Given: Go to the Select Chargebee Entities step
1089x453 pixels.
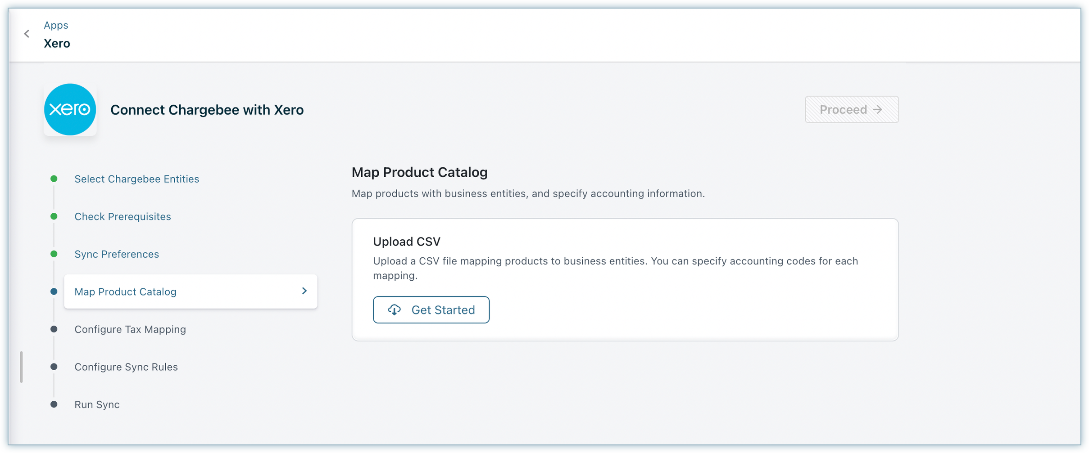Looking at the screenshot, I should tap(136, 179).
